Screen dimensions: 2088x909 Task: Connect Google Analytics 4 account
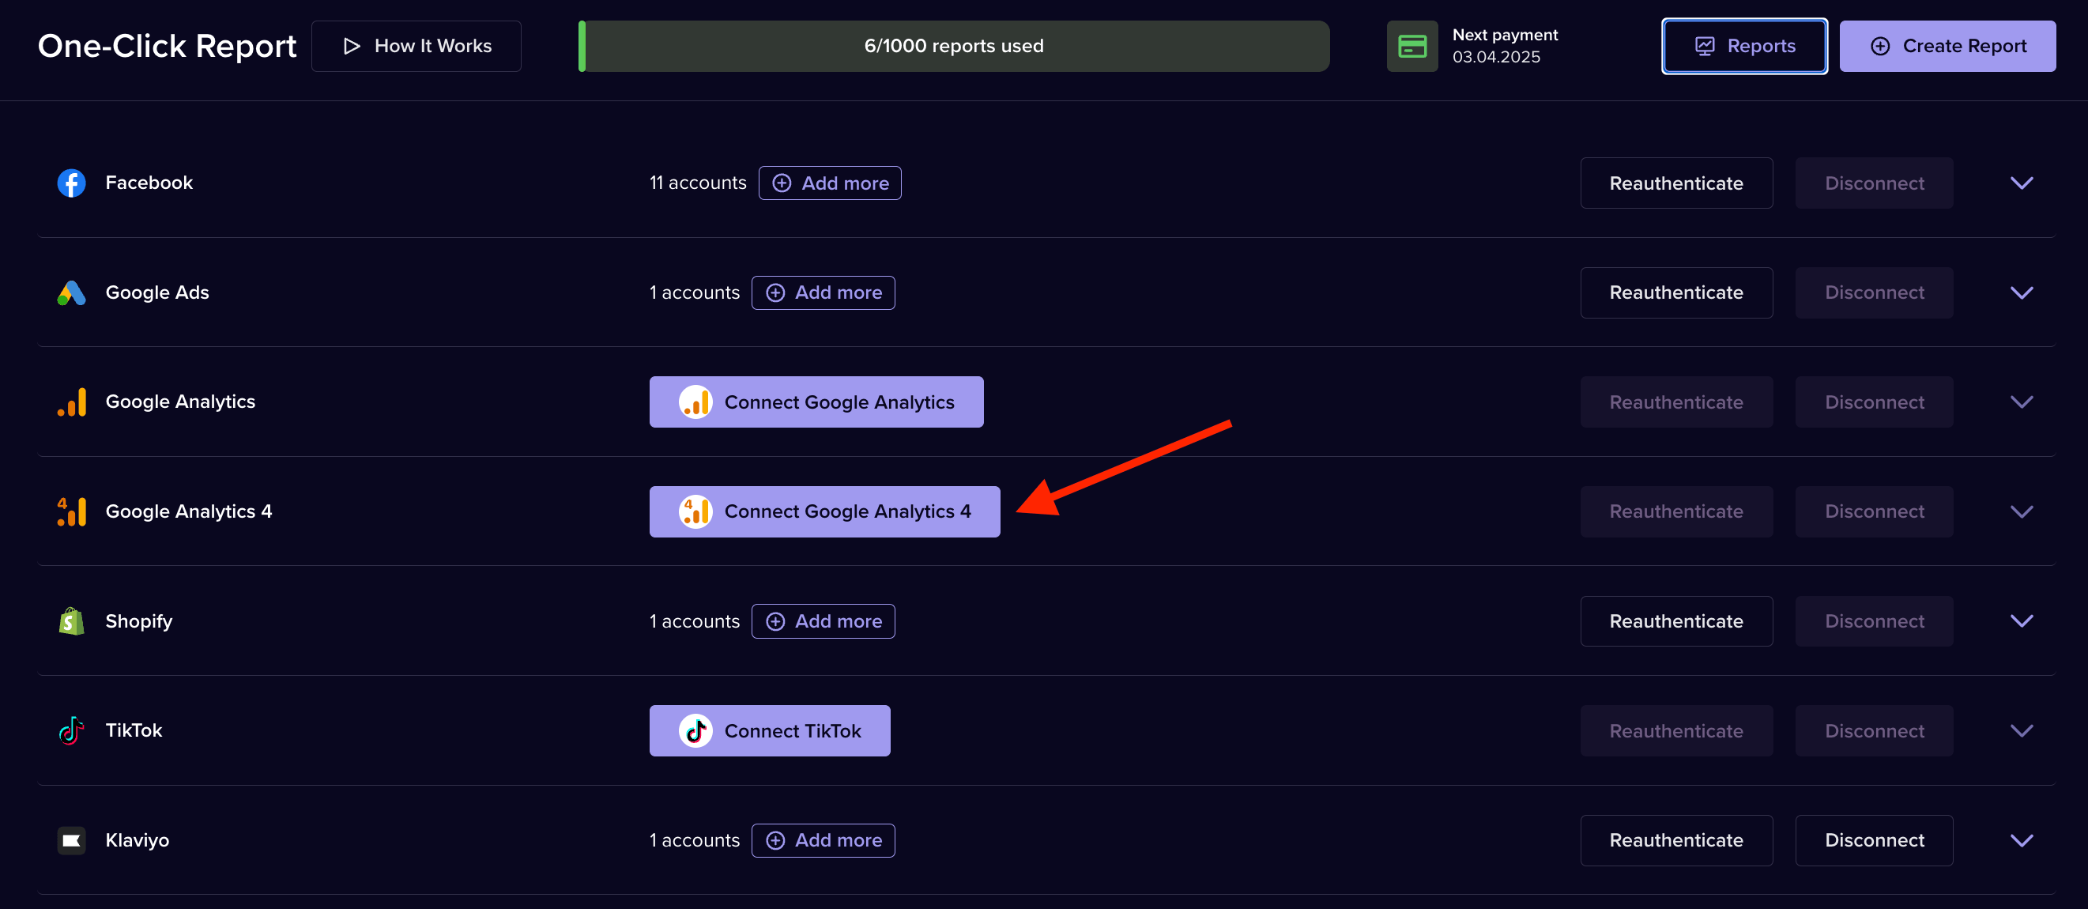824,511
